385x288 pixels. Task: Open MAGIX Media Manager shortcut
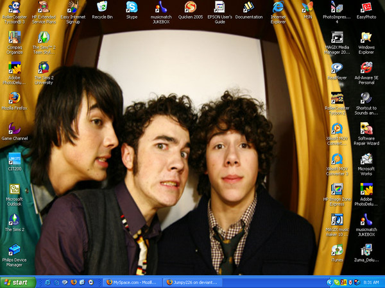(x=337, y=37)
